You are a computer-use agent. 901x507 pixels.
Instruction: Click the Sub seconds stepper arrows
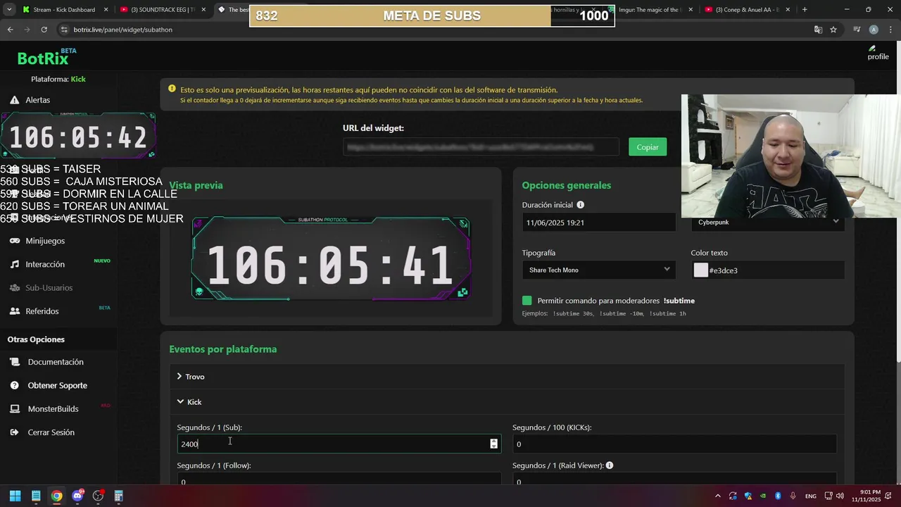tap(493, 444)
